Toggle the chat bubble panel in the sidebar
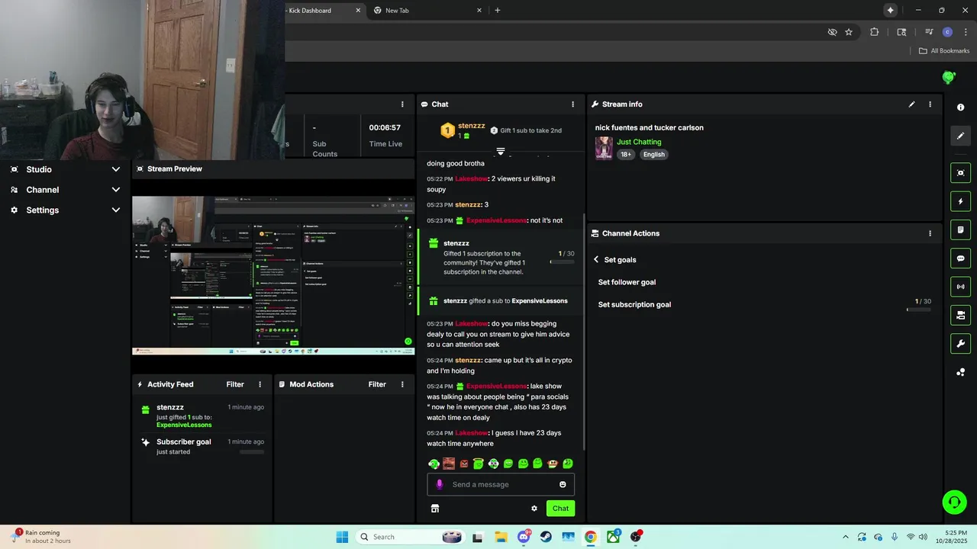The height and width of the screenshot is (549, 977). click(x=960, y=258)
